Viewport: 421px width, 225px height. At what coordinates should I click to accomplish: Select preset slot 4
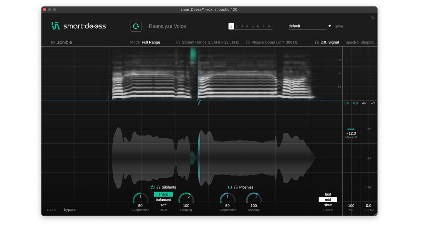pyautogui.click(x=247, y=26)
